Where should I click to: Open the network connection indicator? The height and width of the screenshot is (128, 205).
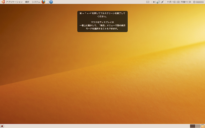tap(158, 2)
